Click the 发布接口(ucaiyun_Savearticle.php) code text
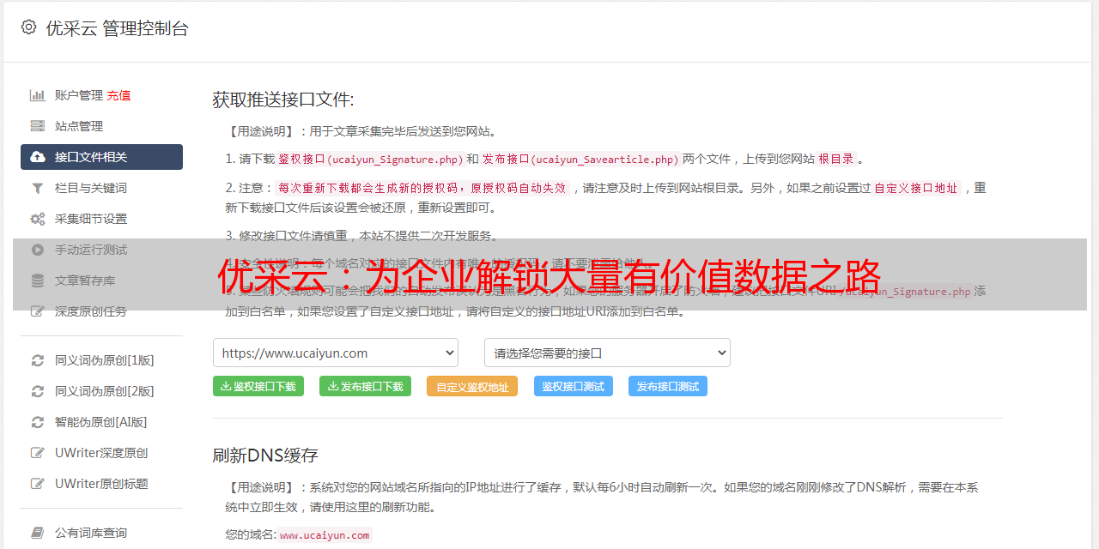 [580, 159]
